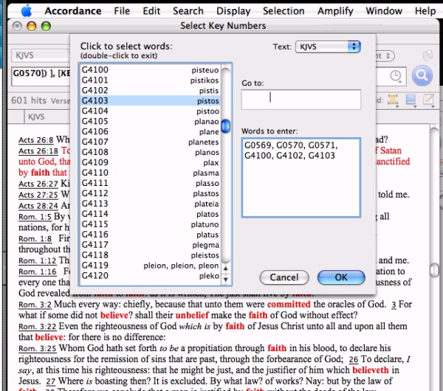The height and width of the screenshot is (391, 443).
Task: Open the Text KJVS dropdown in dialog
Action: pyautogui.click(x=328, y=47)
